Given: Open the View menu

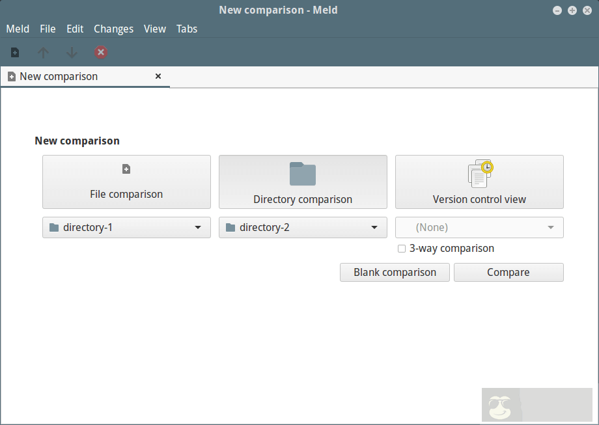Looking at the screenshot, I should [x=155, y=29].
